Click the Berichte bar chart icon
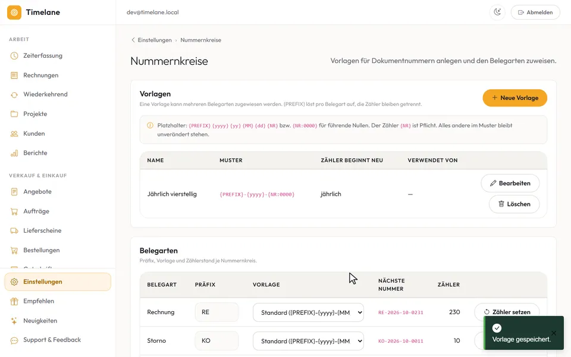The width and height of the screenshot is (571, 357). tap(14, 153)
